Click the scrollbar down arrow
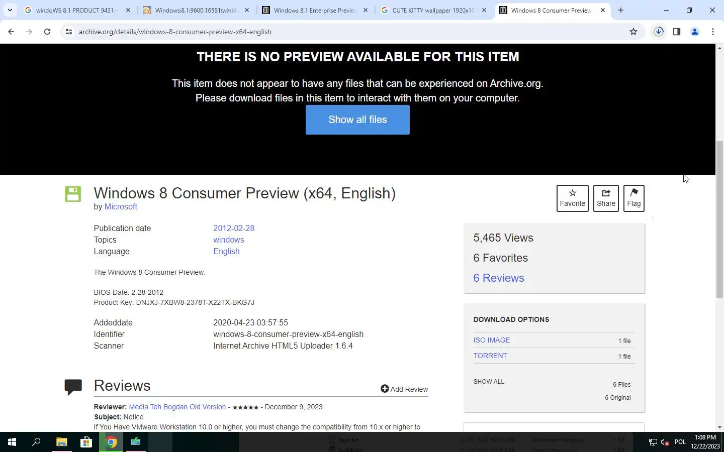 (x=719, y=427)
